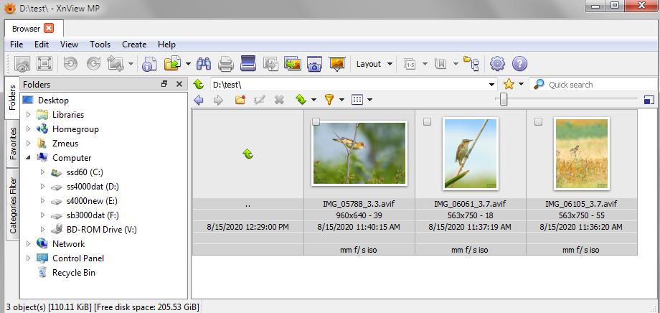Click the Copy to folder icon

coord(173,64)
